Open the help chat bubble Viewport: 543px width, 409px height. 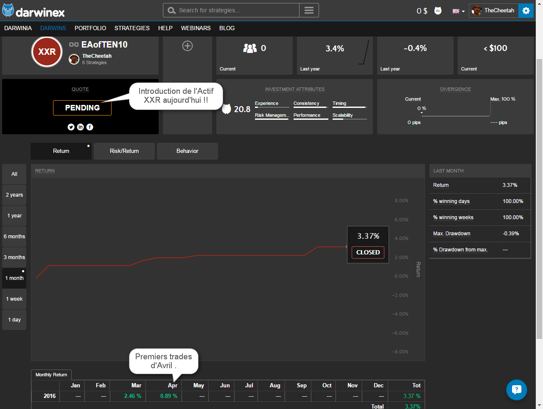pyautogui.click(x=516, y=389)
